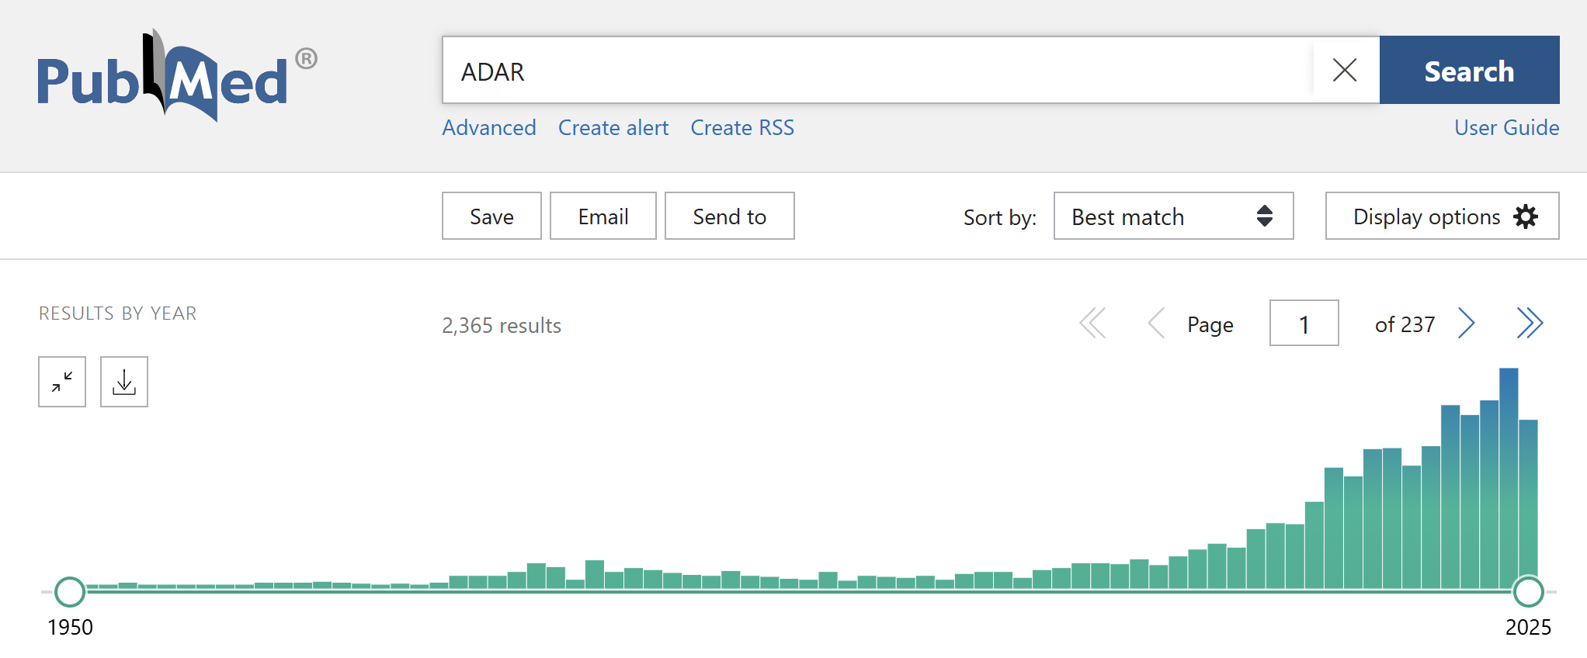
Task: Go to the next results page
Action: (x=1466, y=324)
